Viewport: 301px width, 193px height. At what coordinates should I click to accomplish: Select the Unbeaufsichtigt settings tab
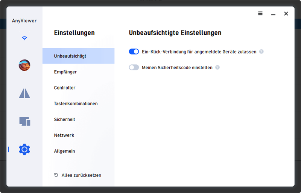[70, 56]
